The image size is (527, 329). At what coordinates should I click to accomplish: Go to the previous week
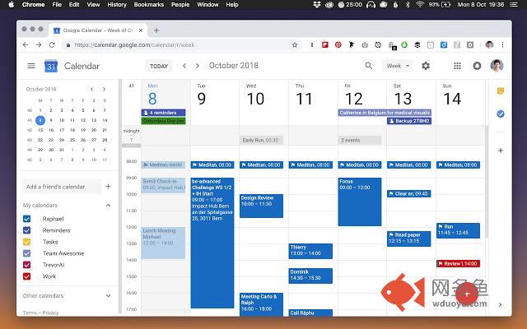pyautogui.click(x=184, y=66)
